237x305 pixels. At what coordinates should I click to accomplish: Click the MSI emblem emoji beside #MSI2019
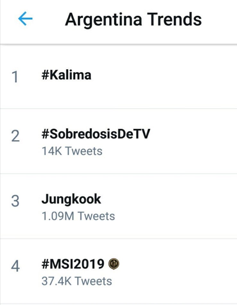pos(114,264)
